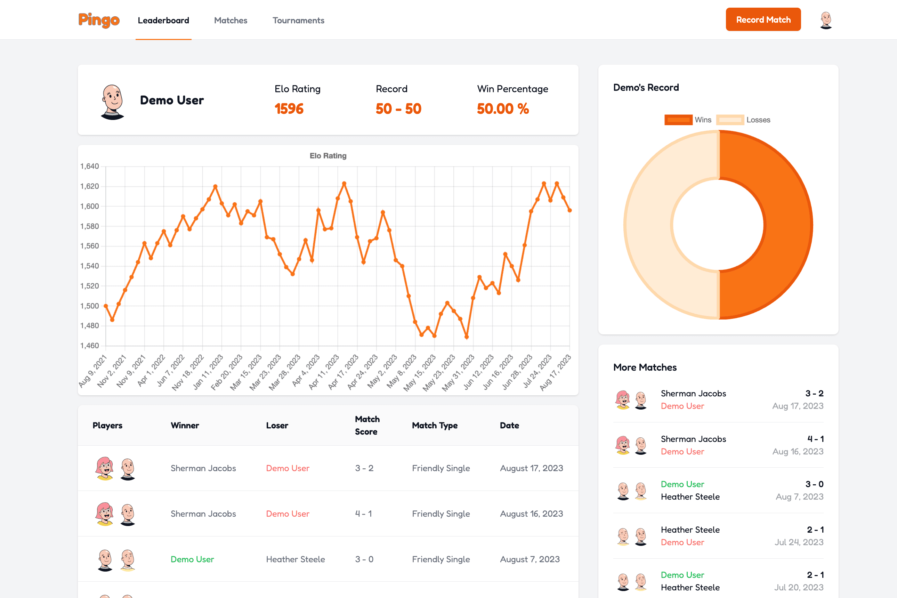Open the Tournaments tab
Image resolution: width=897 pixels, height=598 pixels.
point(298,21)
